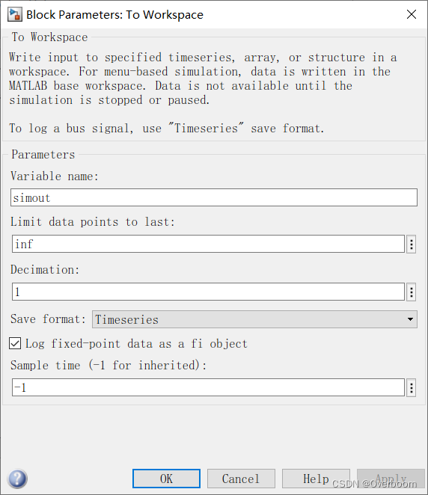
Task: Click the Apply button
Action: (x=391, y=479)
